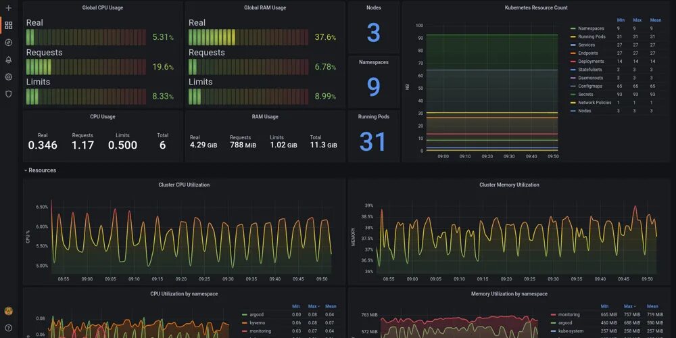Open the Help question mark icon

[8, 328]
